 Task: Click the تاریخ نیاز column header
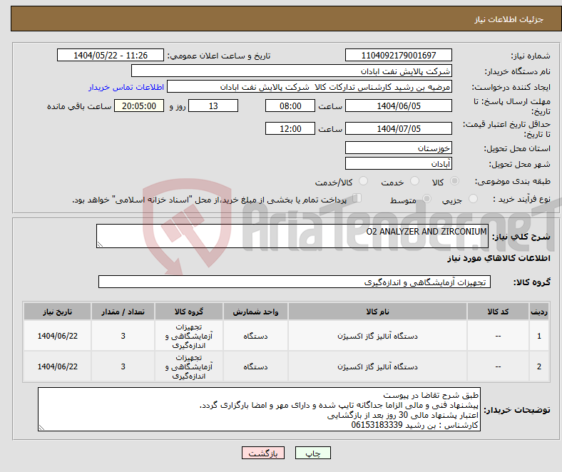[x=57, y=312]
